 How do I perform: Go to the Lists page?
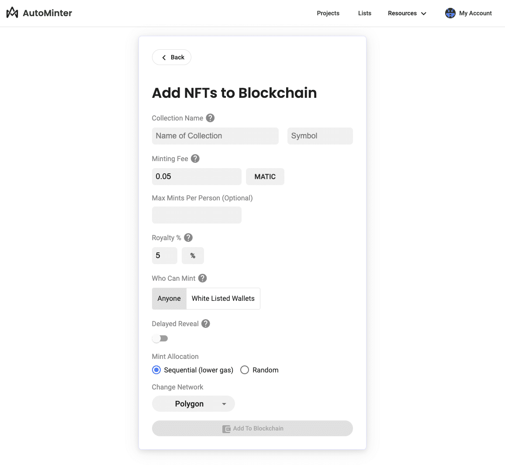[x=364, y=13]
